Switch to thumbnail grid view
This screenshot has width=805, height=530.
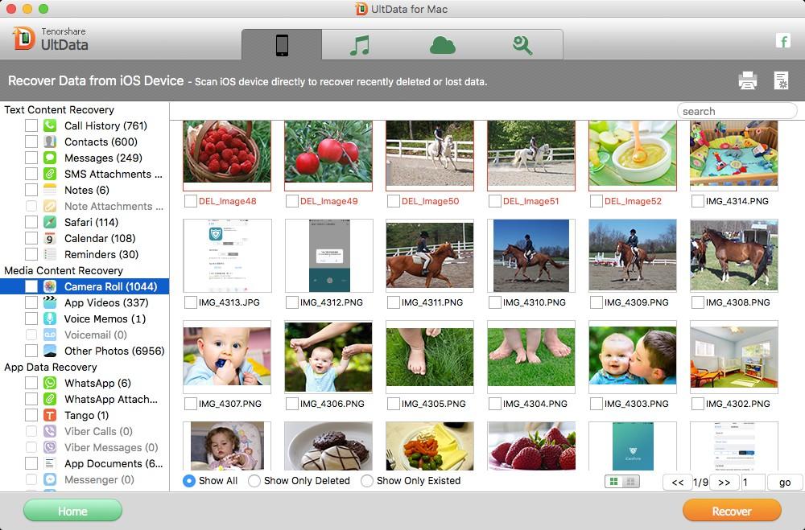(613, 482)
